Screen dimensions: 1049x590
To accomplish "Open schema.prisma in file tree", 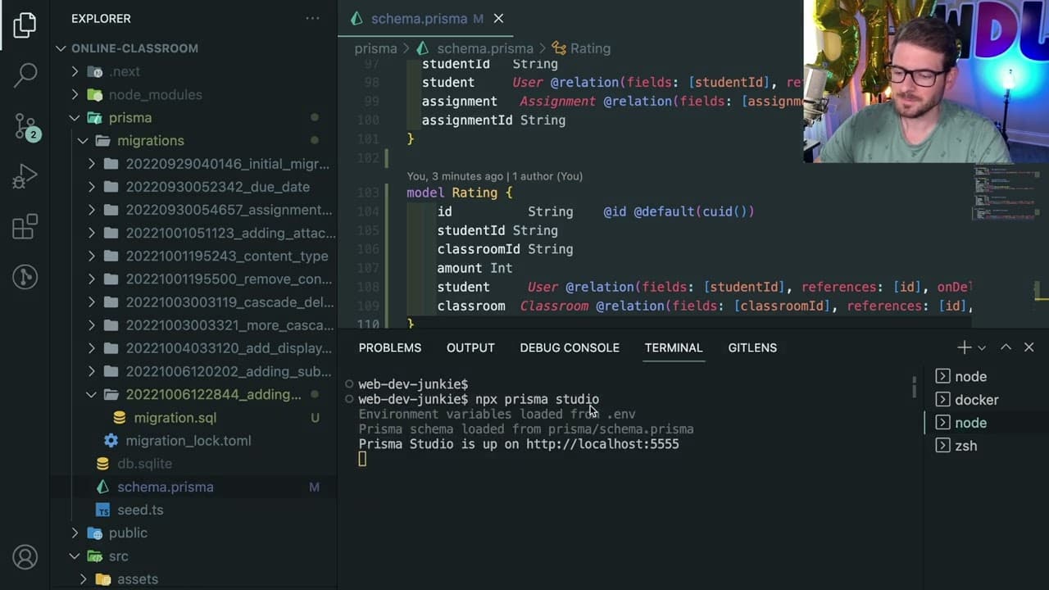I will coord(165,487).
